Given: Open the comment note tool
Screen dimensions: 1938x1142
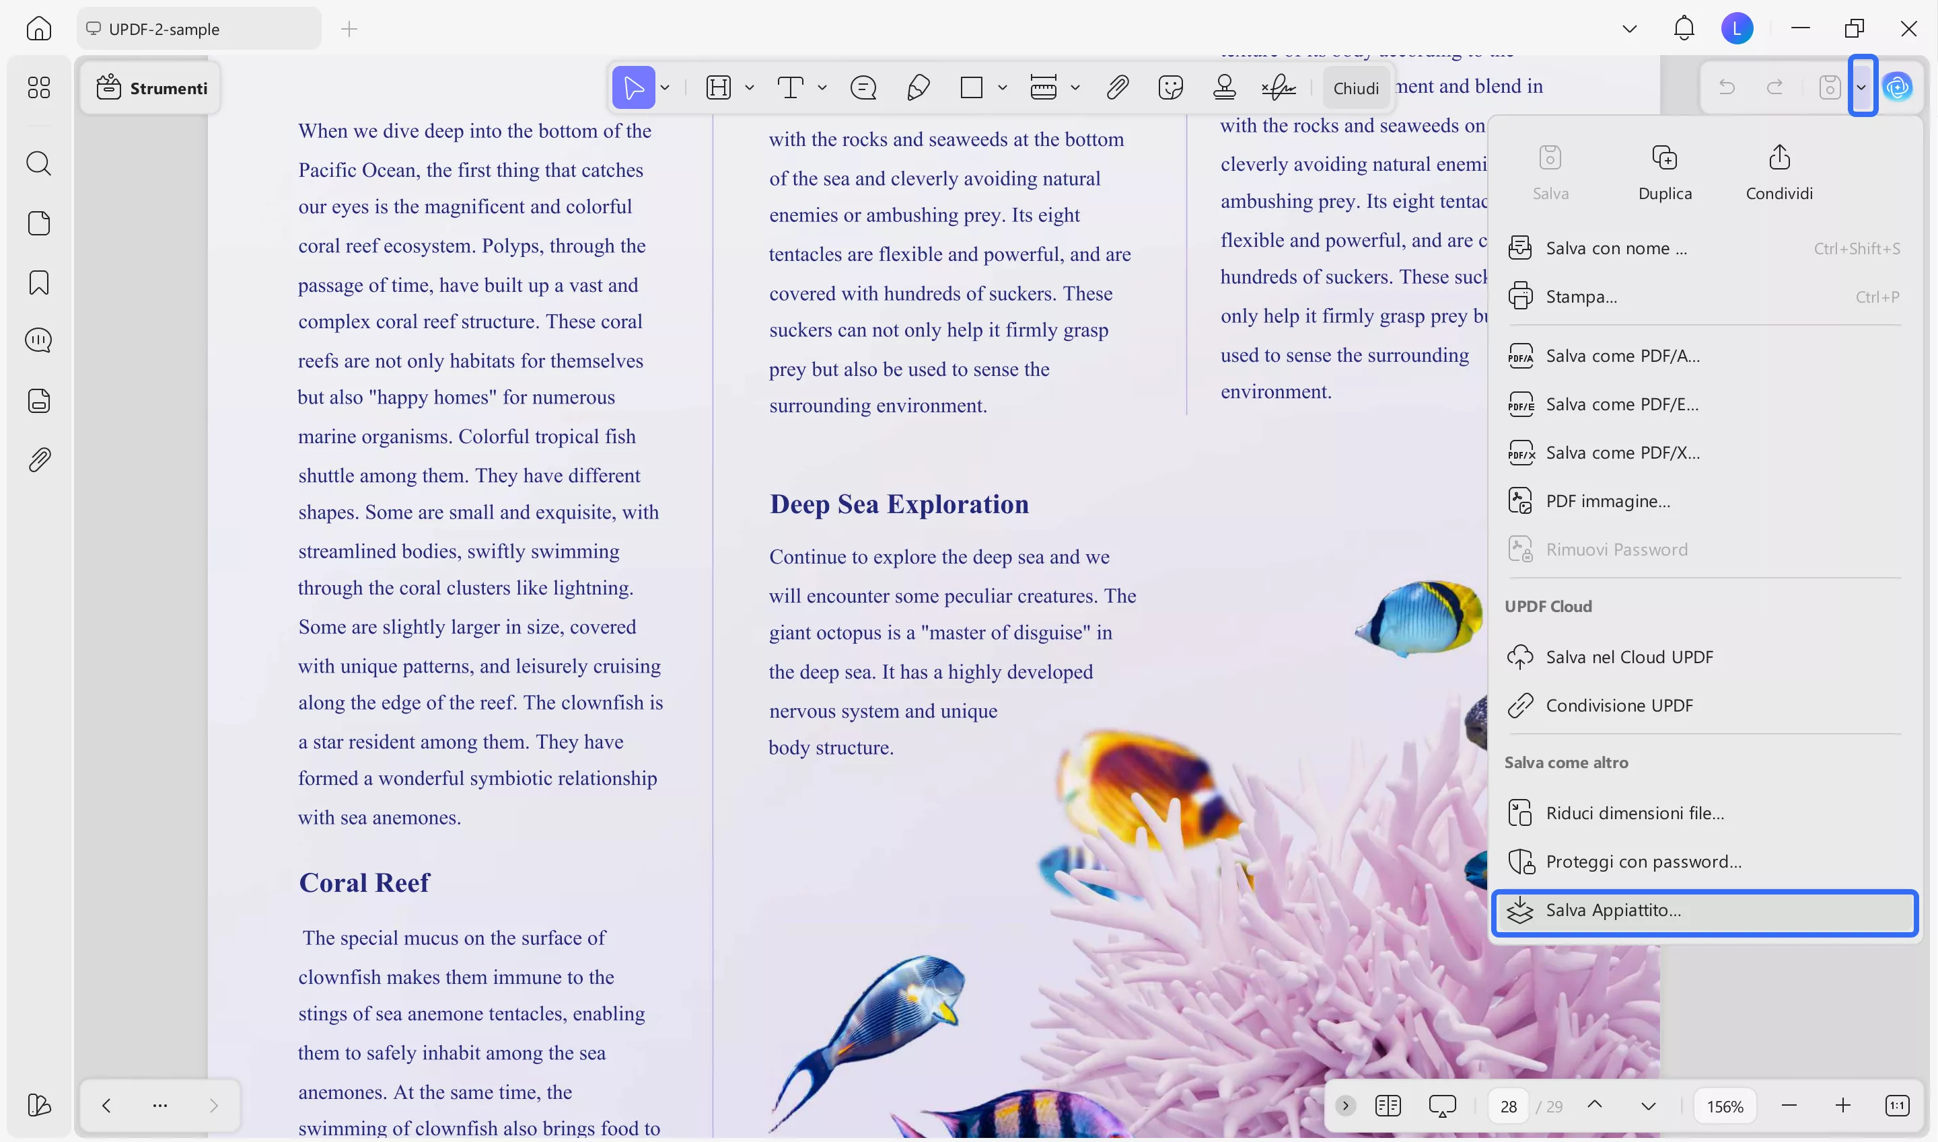Looking at the screenshot, I should tap(863, 87).
